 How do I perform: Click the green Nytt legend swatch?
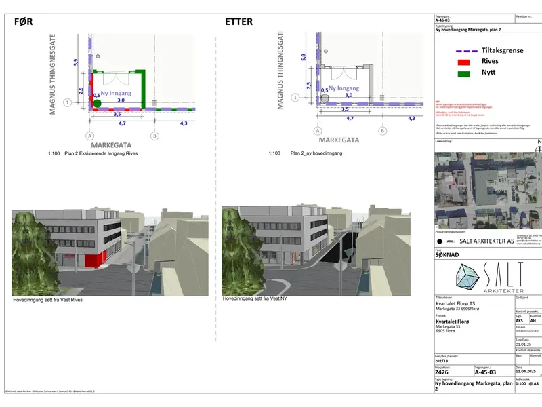coord(463,74)
